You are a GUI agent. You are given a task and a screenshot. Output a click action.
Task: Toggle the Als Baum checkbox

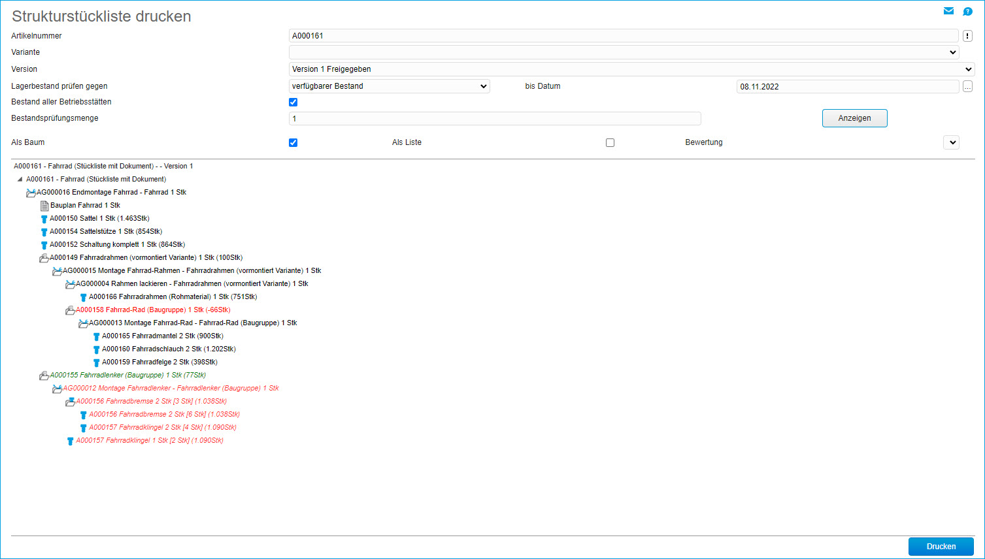pyautogui.click(x=293, y=142)
